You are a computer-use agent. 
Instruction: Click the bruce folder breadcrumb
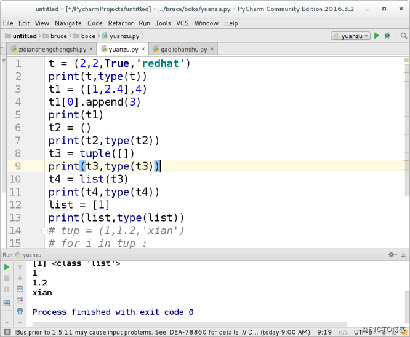tap(55, 36)
